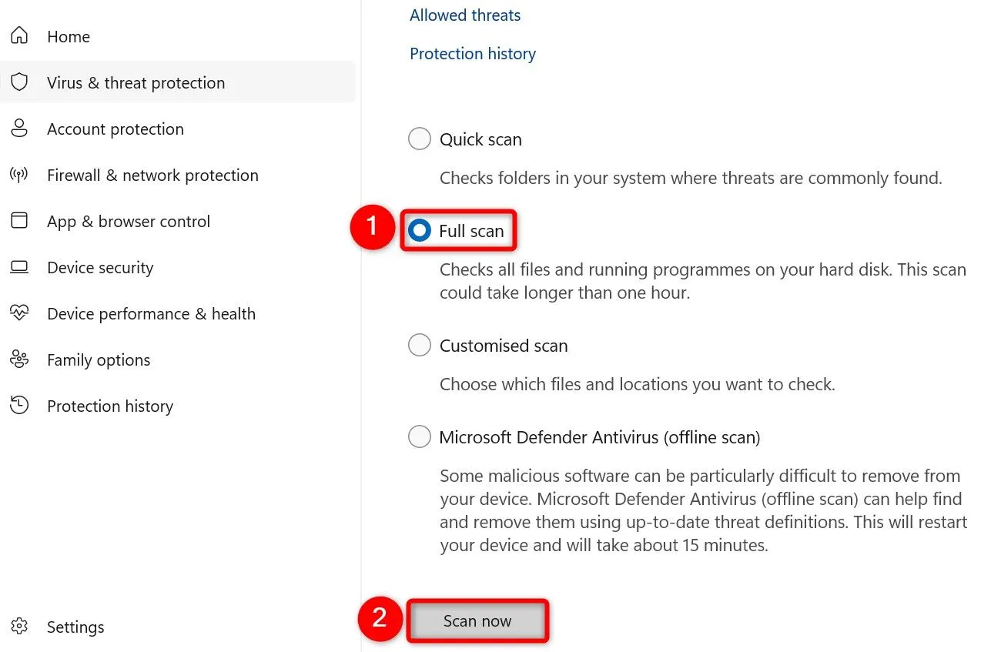Click the Protection history clock icon

(19, 406)
